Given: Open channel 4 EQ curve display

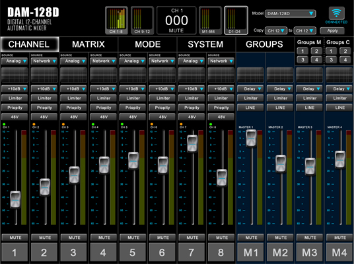Looking at the screenshot, I should (x=103, y=75).
